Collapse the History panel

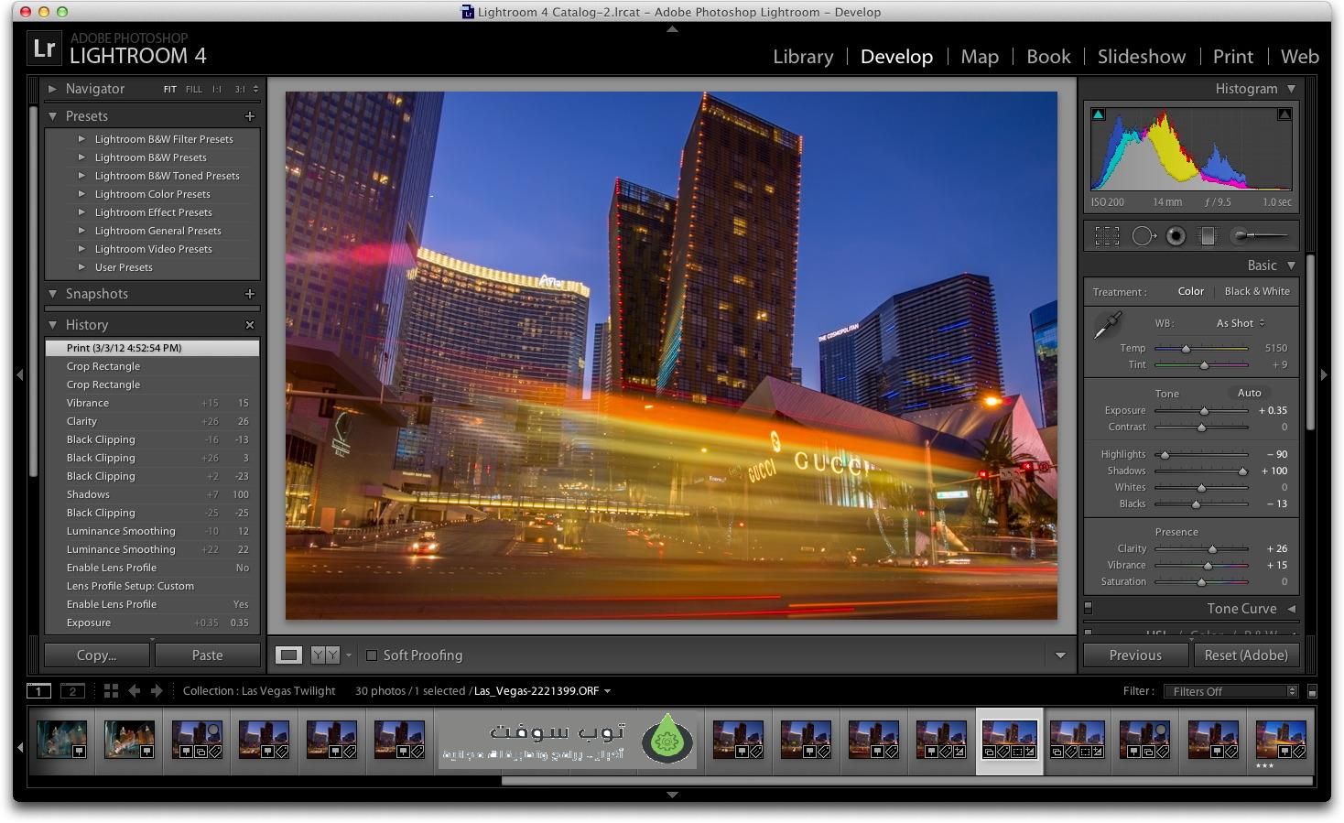[x=52, y=325]
